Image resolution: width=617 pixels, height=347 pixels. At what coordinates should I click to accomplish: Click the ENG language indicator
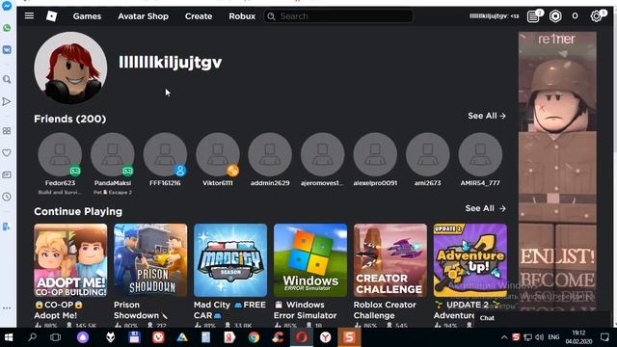[553, 337]
